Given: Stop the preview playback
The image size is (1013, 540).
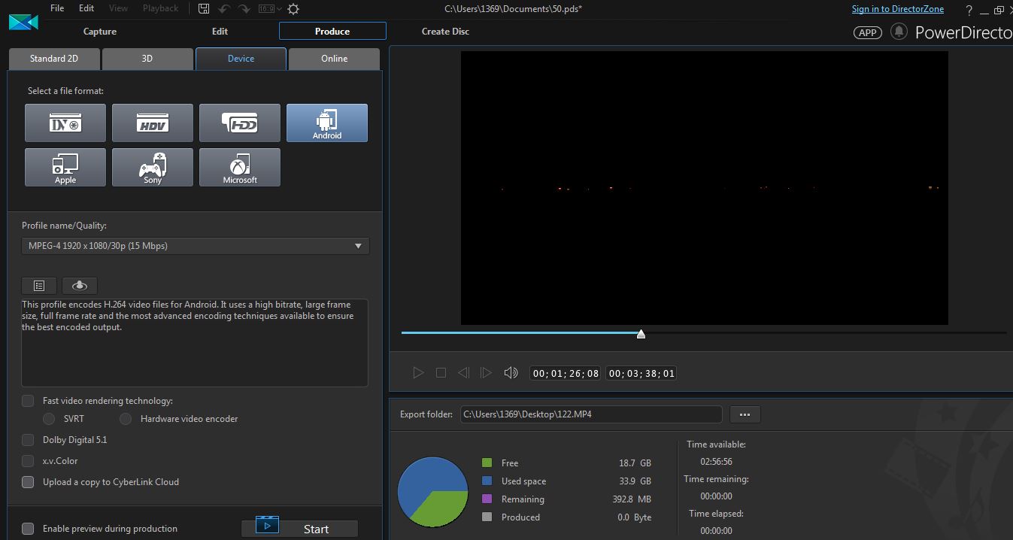Looking at the screenshot, I should pyautogui.click(x=441, y=373).
